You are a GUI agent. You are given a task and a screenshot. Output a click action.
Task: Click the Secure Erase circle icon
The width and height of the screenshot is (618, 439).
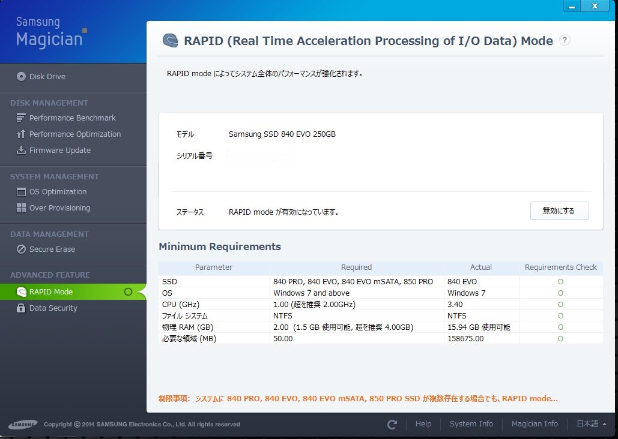point(21,249)
